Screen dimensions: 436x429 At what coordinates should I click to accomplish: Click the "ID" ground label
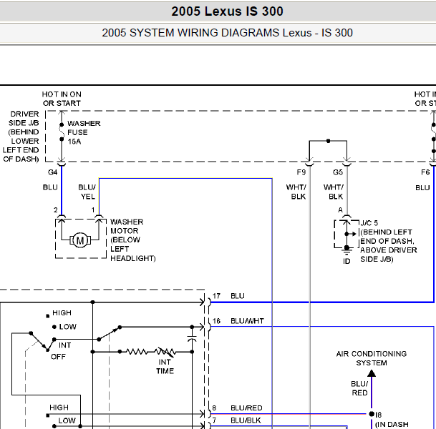(347, 261)
